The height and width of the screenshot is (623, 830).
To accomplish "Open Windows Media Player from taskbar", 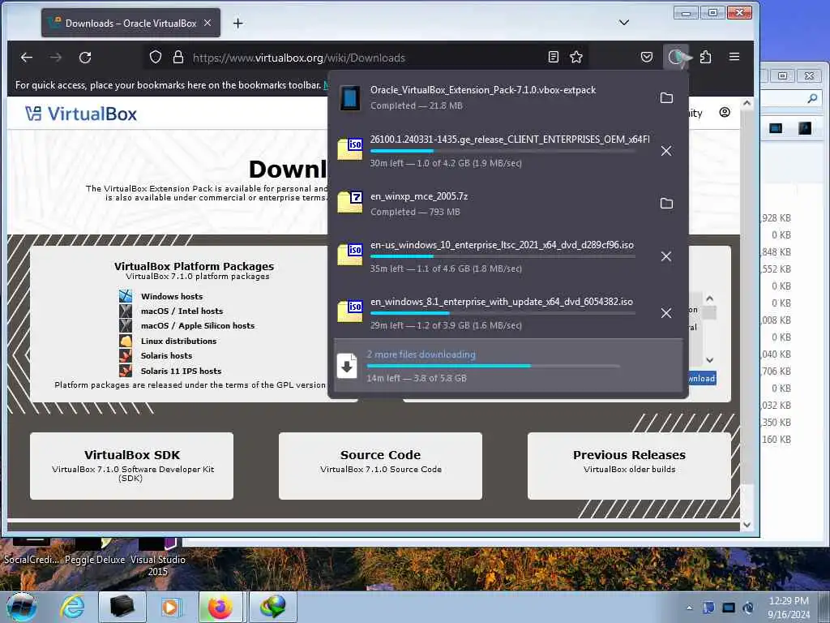I will point(170,607).
